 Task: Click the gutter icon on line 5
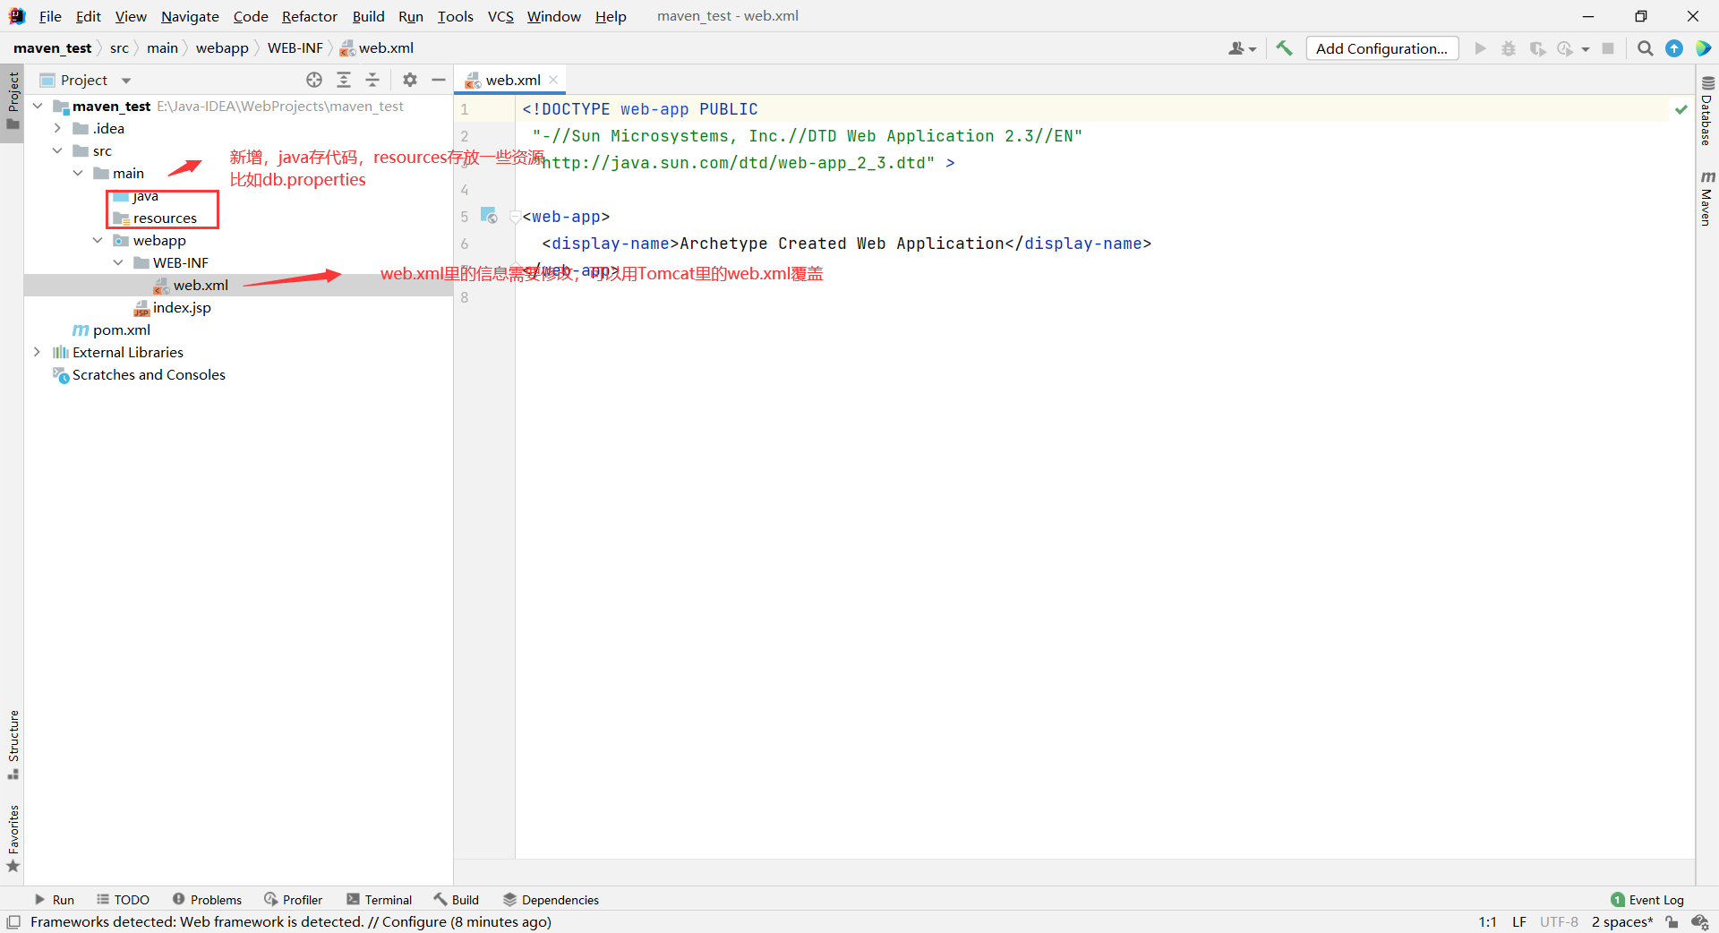489,216
